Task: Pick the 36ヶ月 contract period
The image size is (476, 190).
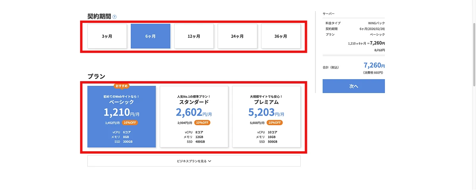Action: (281, 36)
